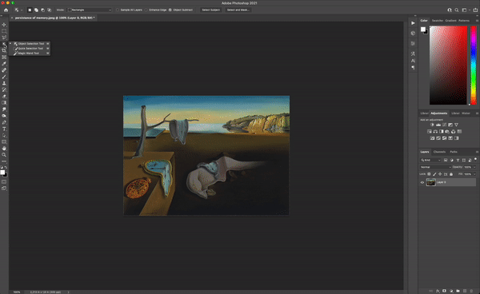Open the Layers panel options menu

(x=477, y=152)
